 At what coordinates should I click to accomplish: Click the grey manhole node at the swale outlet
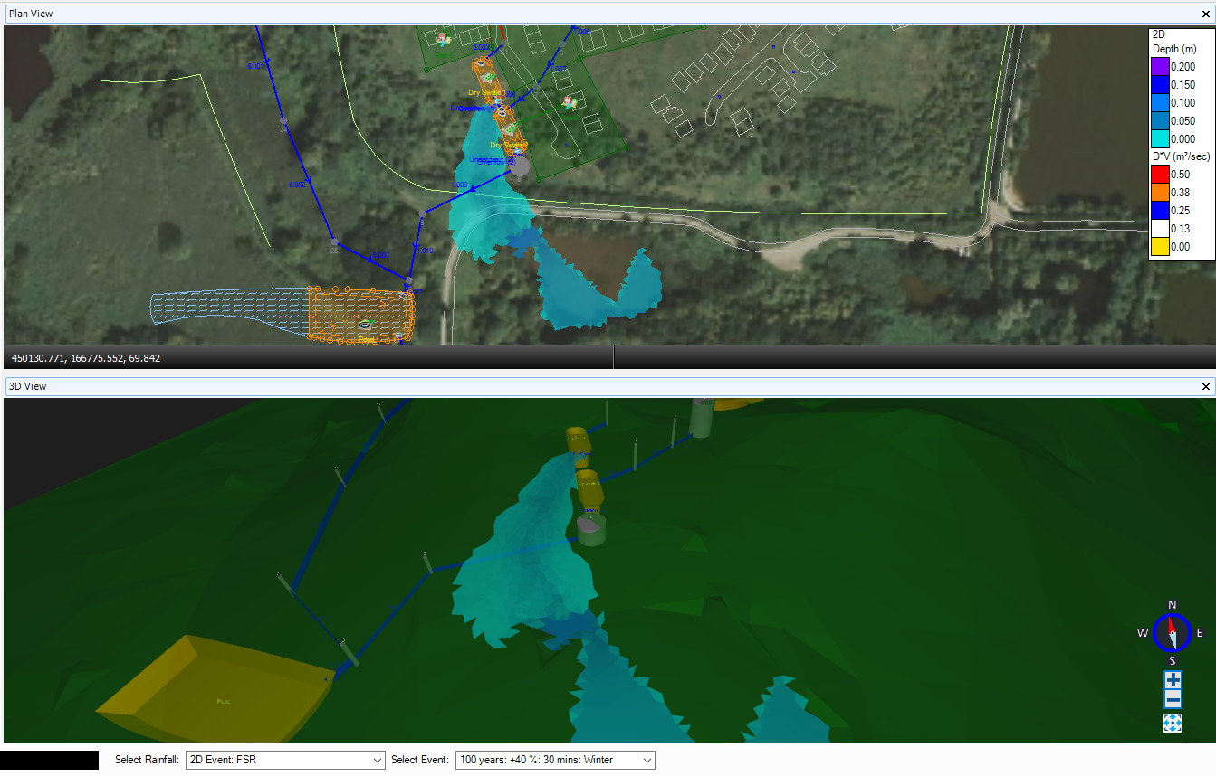click(520, 166)
